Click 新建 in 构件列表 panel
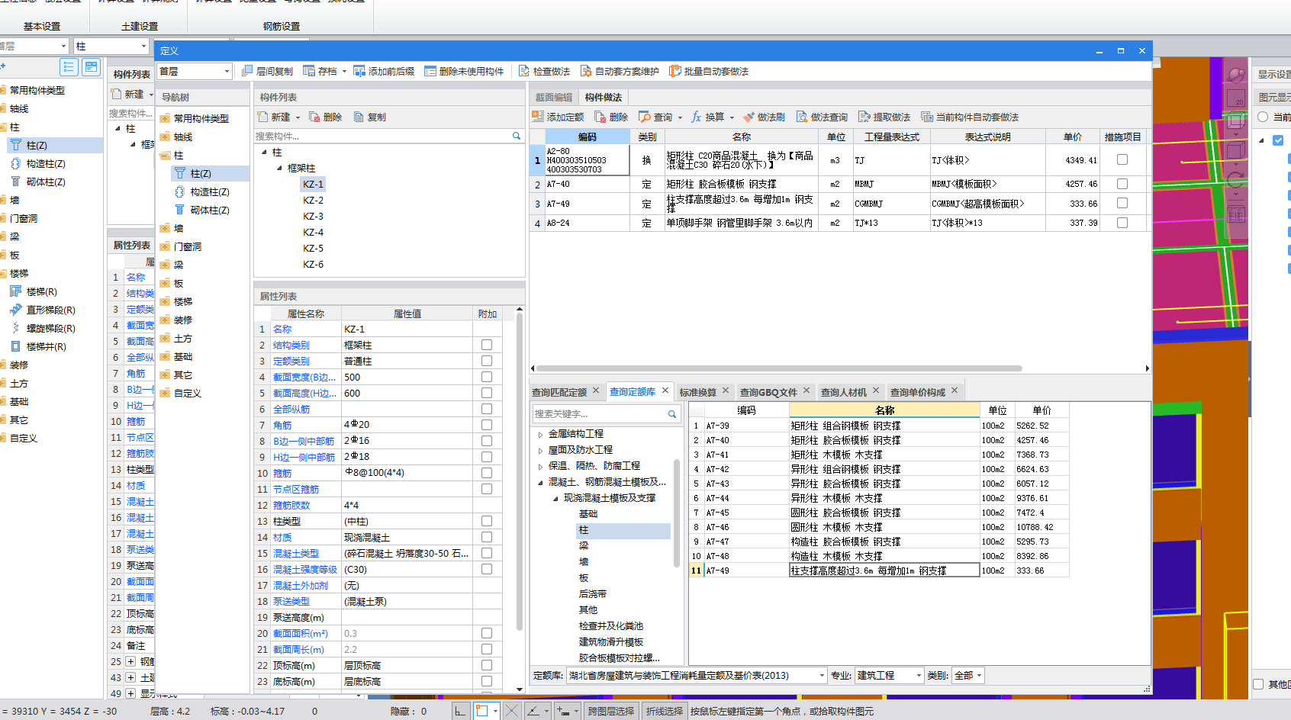1291x720 pixels. tap(274, 117)
